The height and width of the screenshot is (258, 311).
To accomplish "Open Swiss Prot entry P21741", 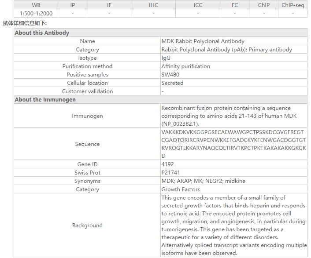I will click(170, 173).
